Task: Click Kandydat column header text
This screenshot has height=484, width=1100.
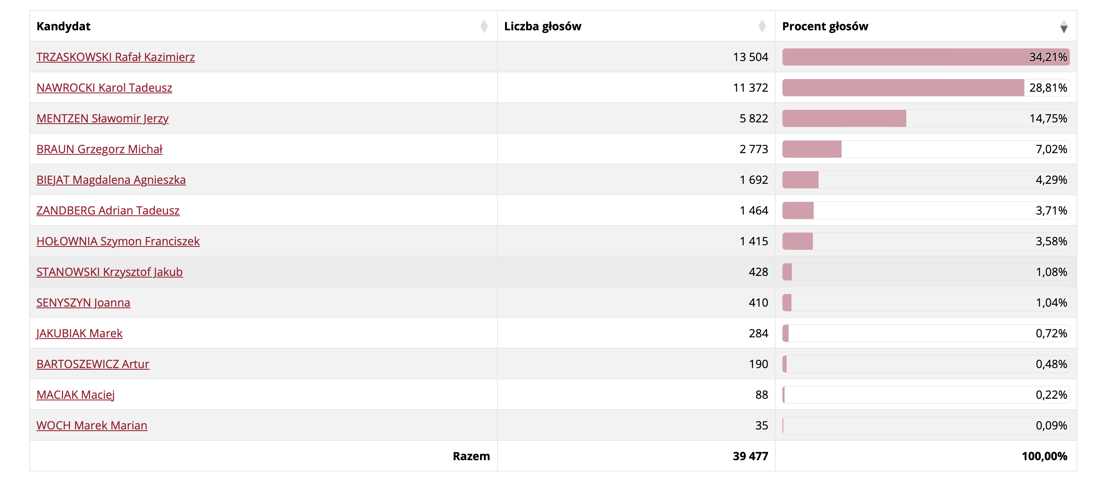Action: (63, 26)
